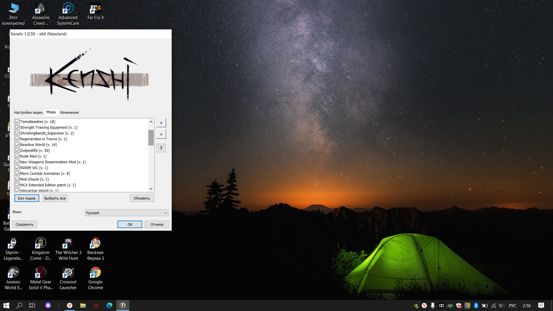Launch Advanced SystemCare desktop shortcut

tap(68, 14)
